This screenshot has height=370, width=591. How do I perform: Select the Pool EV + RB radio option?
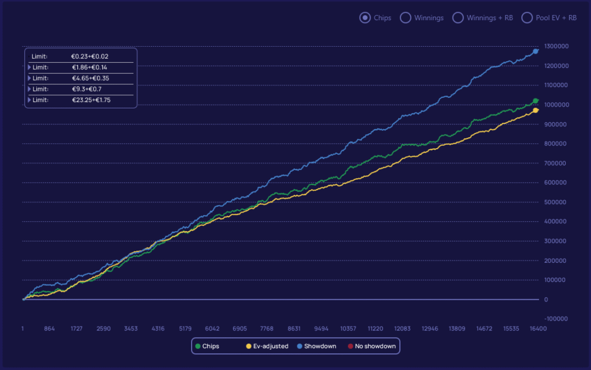tap(527, 18)
